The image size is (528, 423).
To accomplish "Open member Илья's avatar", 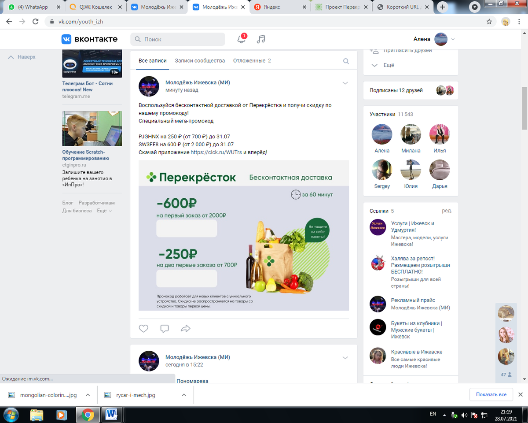I will [440, 134].
